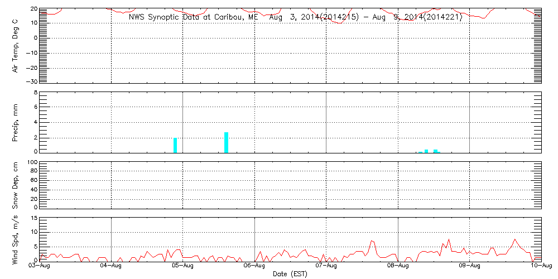Click the 2 mm cyan precipitation bar before 05-Aug
Screen dimensions: 558x279
tap(175, 145)
